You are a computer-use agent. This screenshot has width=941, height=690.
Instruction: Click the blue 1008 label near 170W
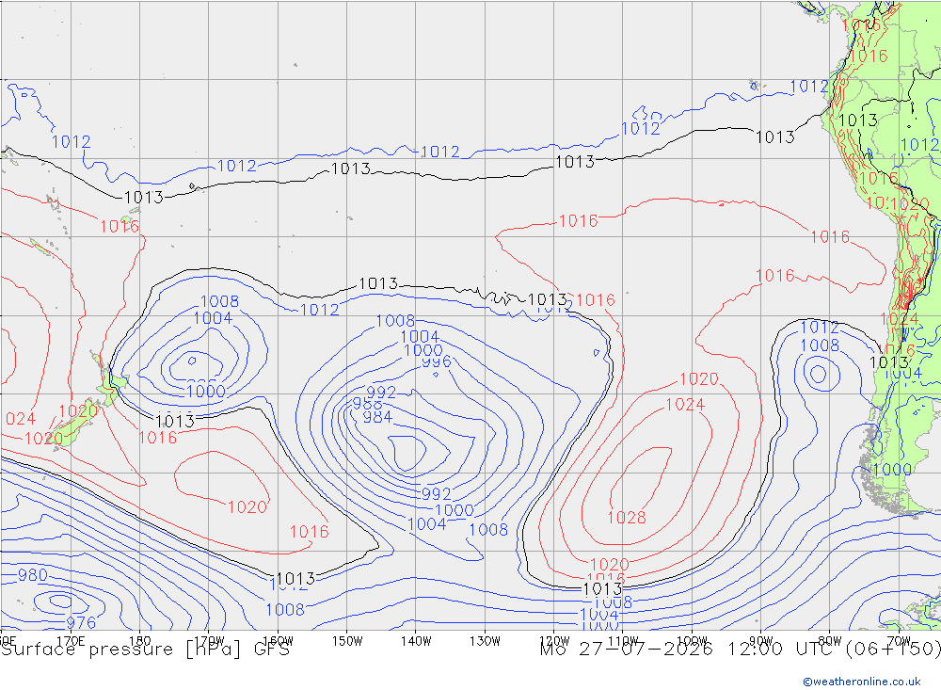(x=219, y=301)
